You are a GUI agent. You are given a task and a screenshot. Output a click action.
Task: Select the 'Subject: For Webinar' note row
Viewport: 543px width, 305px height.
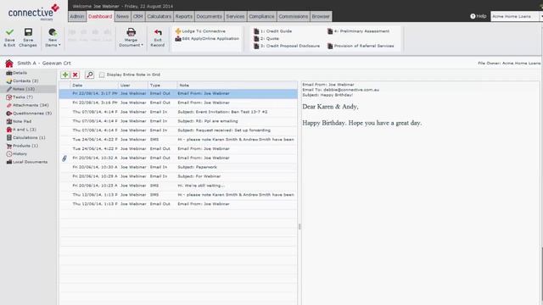click(x=178, y=176)
